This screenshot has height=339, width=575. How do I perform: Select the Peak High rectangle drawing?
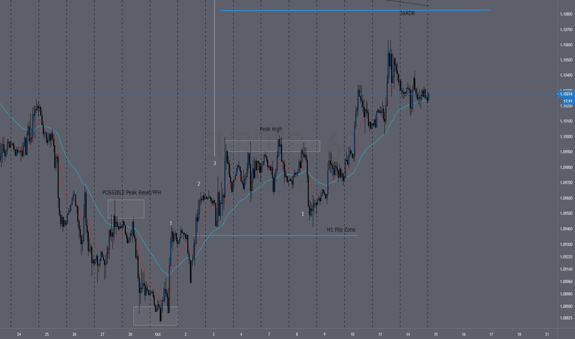273,146
